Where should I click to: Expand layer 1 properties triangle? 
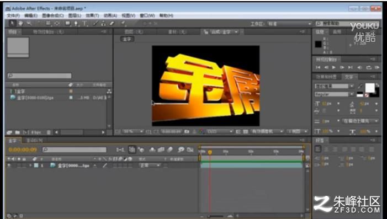point(30,165)
